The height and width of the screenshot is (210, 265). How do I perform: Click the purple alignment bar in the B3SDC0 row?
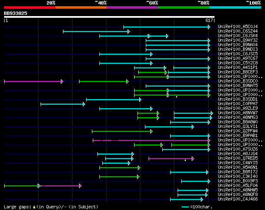pos(34,82)
